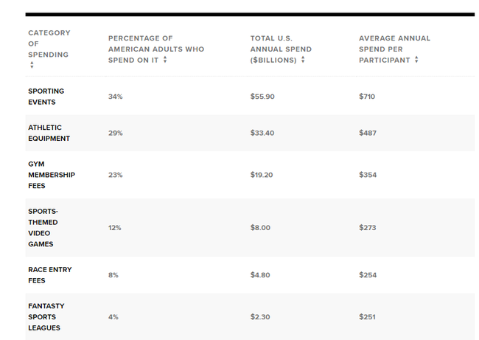The width and height of the screenshot is (479, 340).
Task: Select Category of Spending column header
Action: (x=49, y=44)
